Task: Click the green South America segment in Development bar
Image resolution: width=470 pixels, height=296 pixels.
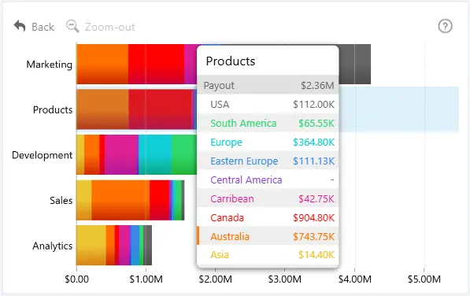Action: pos(184,154)
